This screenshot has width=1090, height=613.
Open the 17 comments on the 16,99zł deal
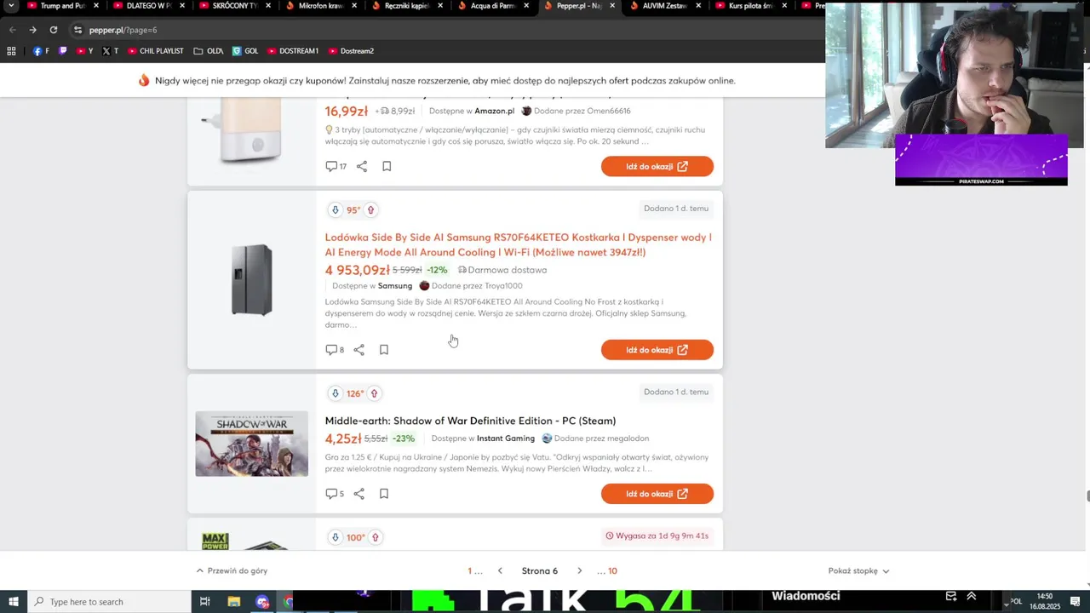(336, 166)
